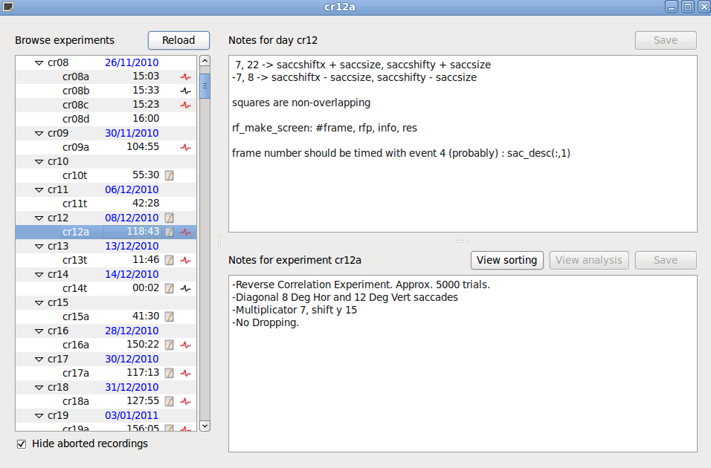The height and width of the screenshot is (468, 711).
Task: Click the splitter handle between notes panels
Action: pyautogui.click(x=462, y=241)
